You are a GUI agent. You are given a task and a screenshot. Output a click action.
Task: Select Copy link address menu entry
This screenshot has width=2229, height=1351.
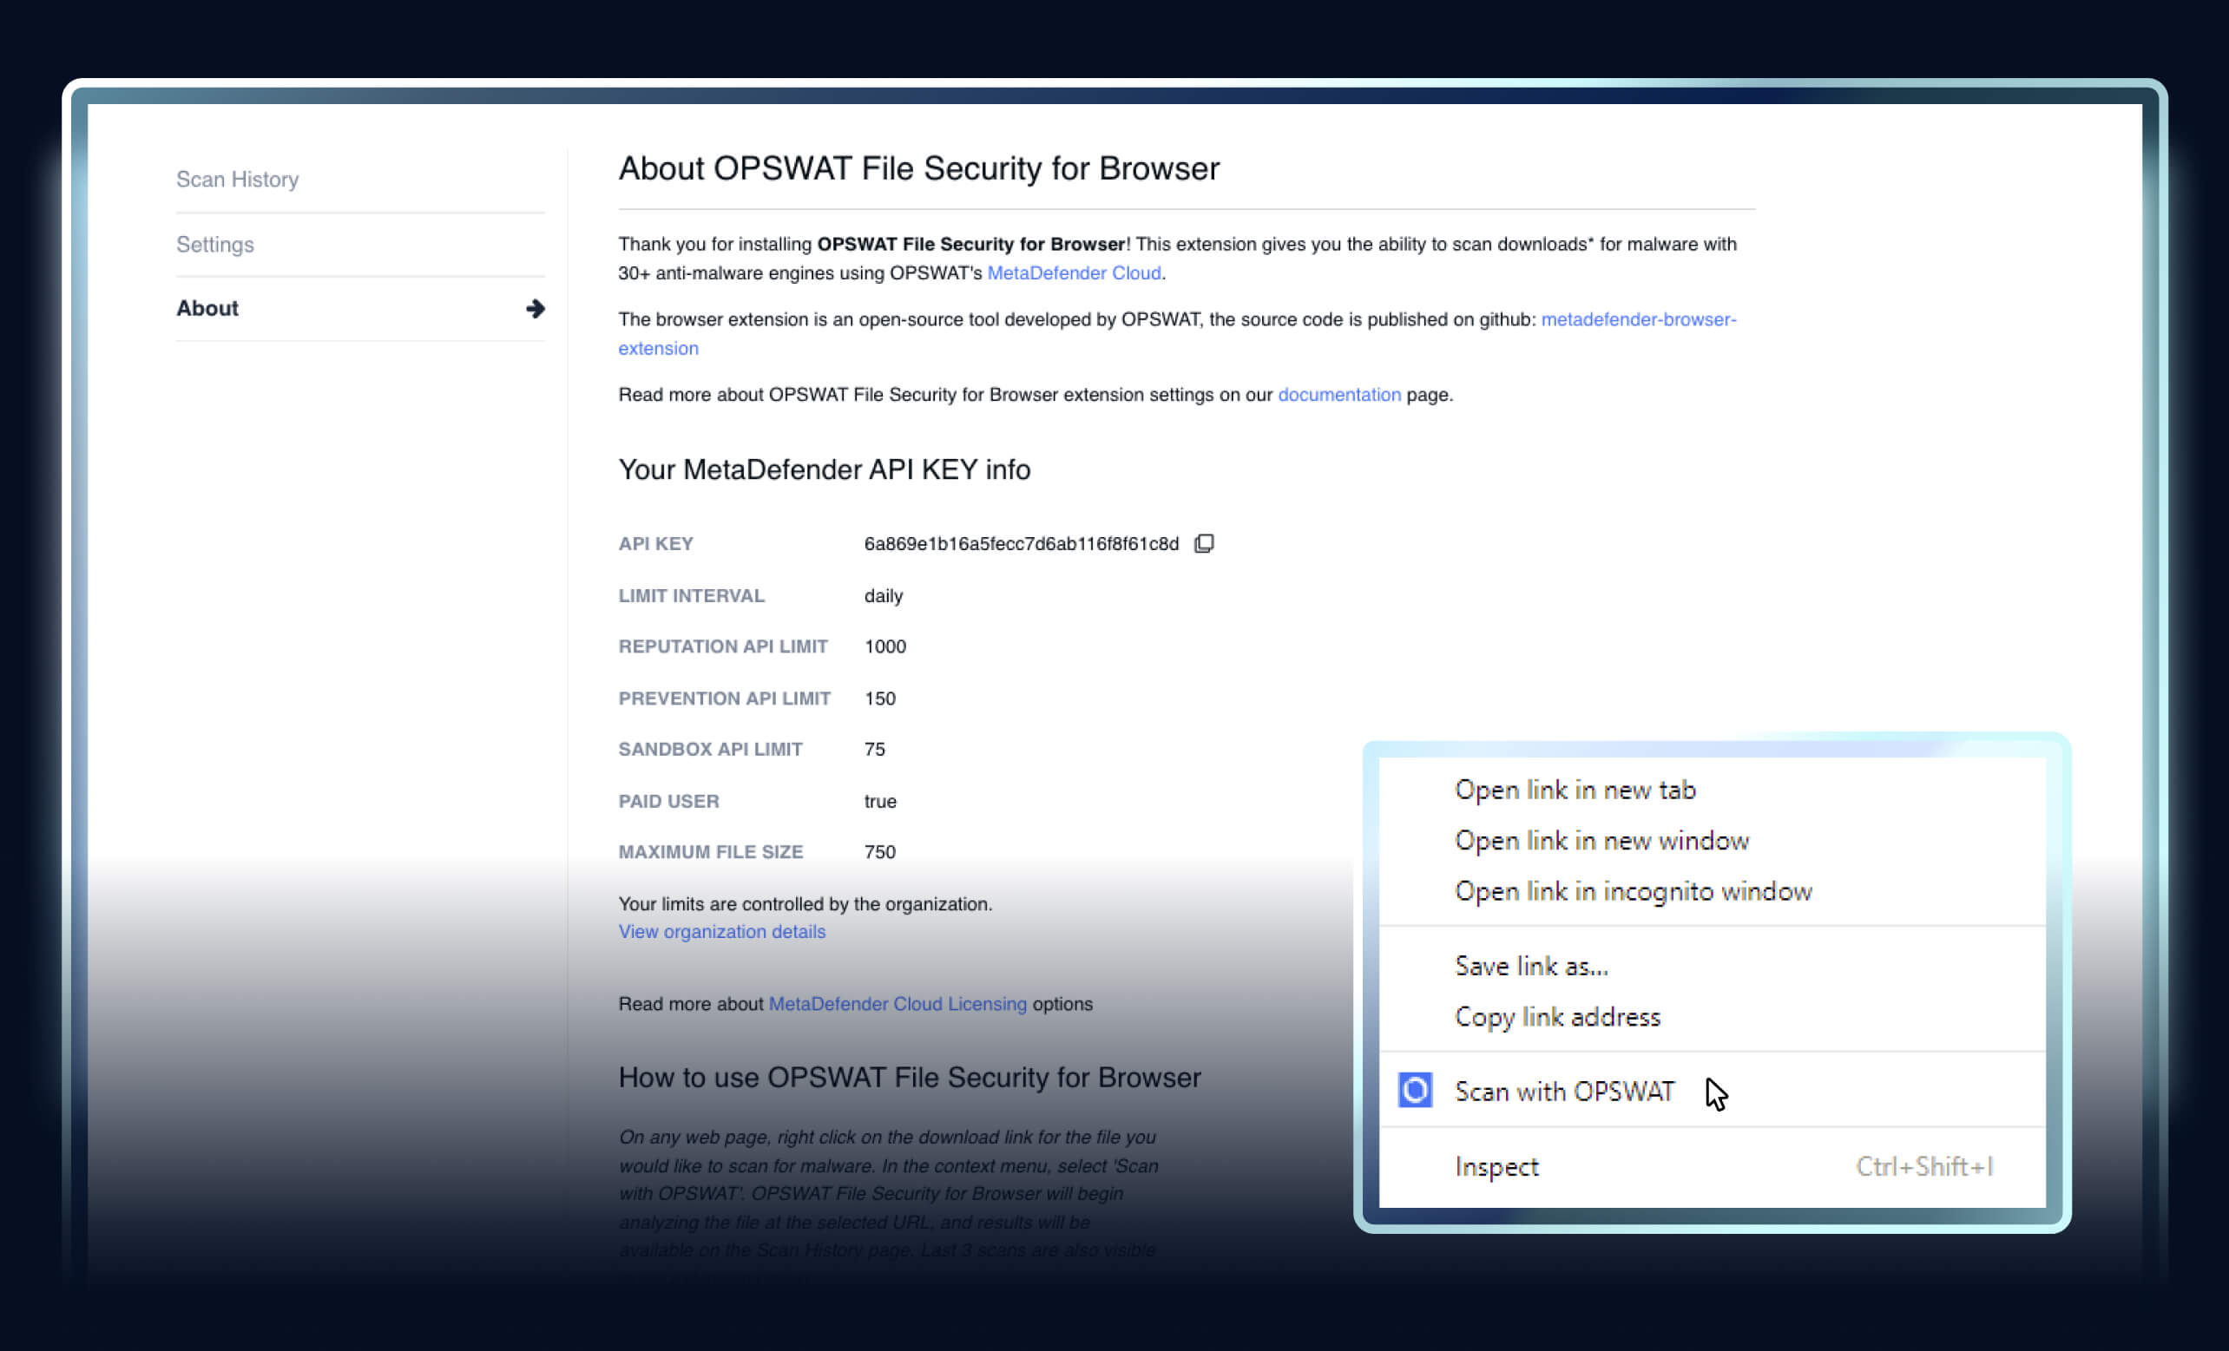(1557, 1016)
